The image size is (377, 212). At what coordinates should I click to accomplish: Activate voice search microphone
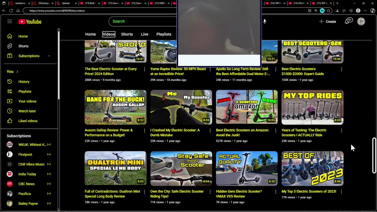pos(264,21)
